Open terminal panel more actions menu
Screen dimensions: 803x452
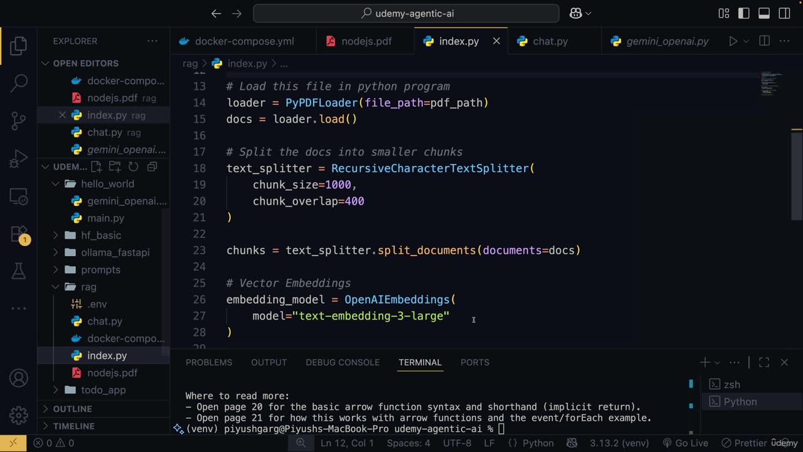point(735,362)
